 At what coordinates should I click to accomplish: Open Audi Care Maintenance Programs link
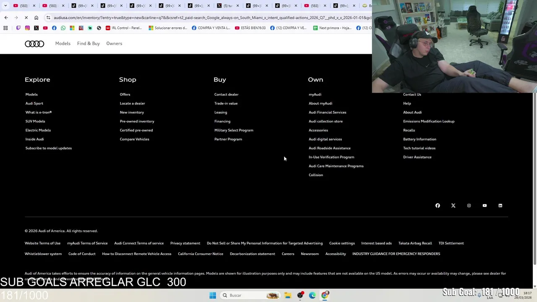[x=336, y=166]
